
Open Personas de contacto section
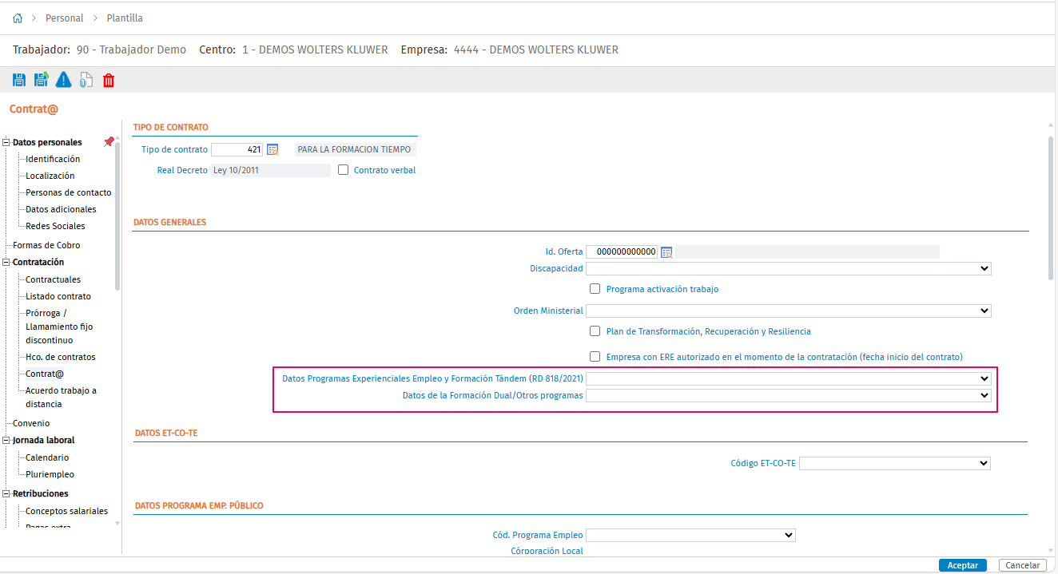[69, 192]
